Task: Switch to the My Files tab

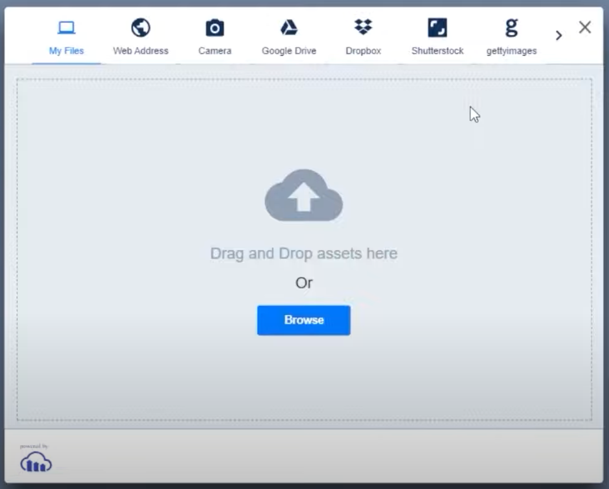Action: click(66, 50)
